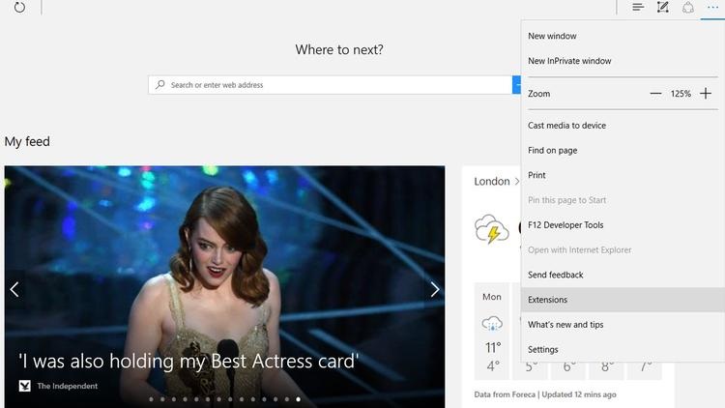The width and height of the screenshot is (725, 408).
Task: Close the More actions ellipsis menu
Action: (x=713, y=8)
